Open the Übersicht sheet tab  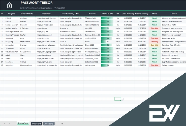click(36, 124)
